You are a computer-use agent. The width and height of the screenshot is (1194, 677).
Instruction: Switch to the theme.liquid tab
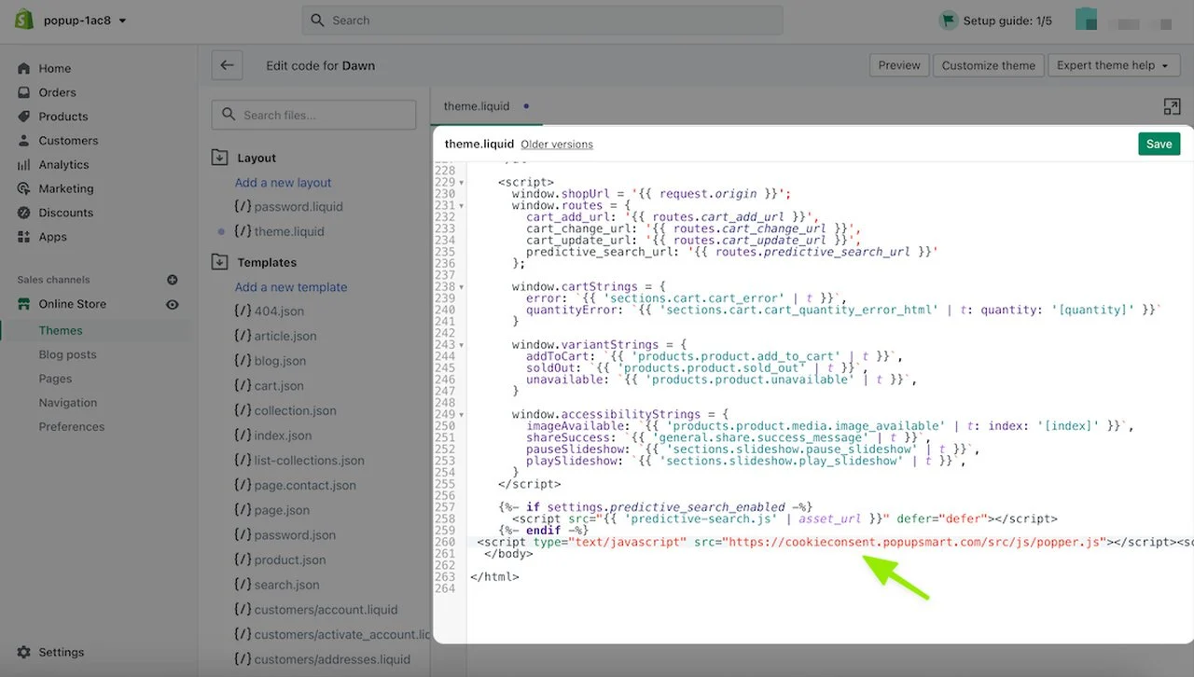477,106
